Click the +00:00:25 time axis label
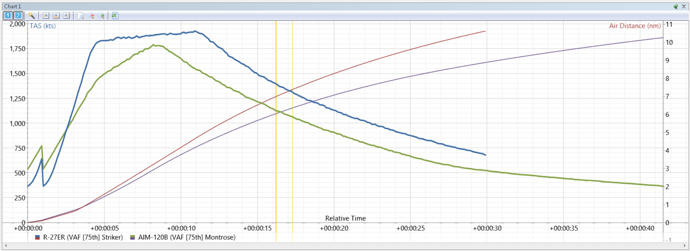This screenshot has height=251, width=690. pyautogui.click(x=411, y=228)
